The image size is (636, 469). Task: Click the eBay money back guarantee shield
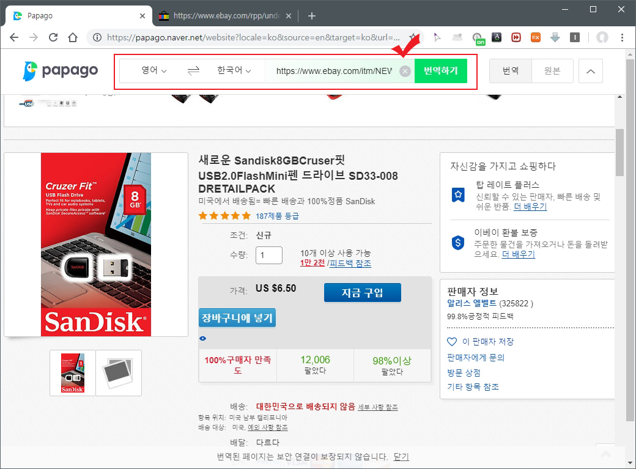(x=458, y=243)
